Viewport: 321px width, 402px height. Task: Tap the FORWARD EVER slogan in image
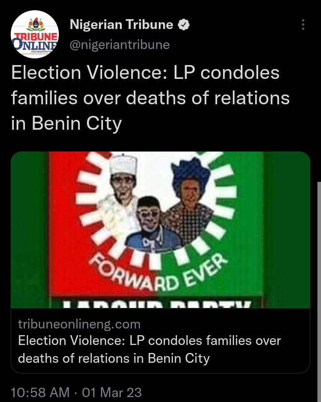coord(158,272)
